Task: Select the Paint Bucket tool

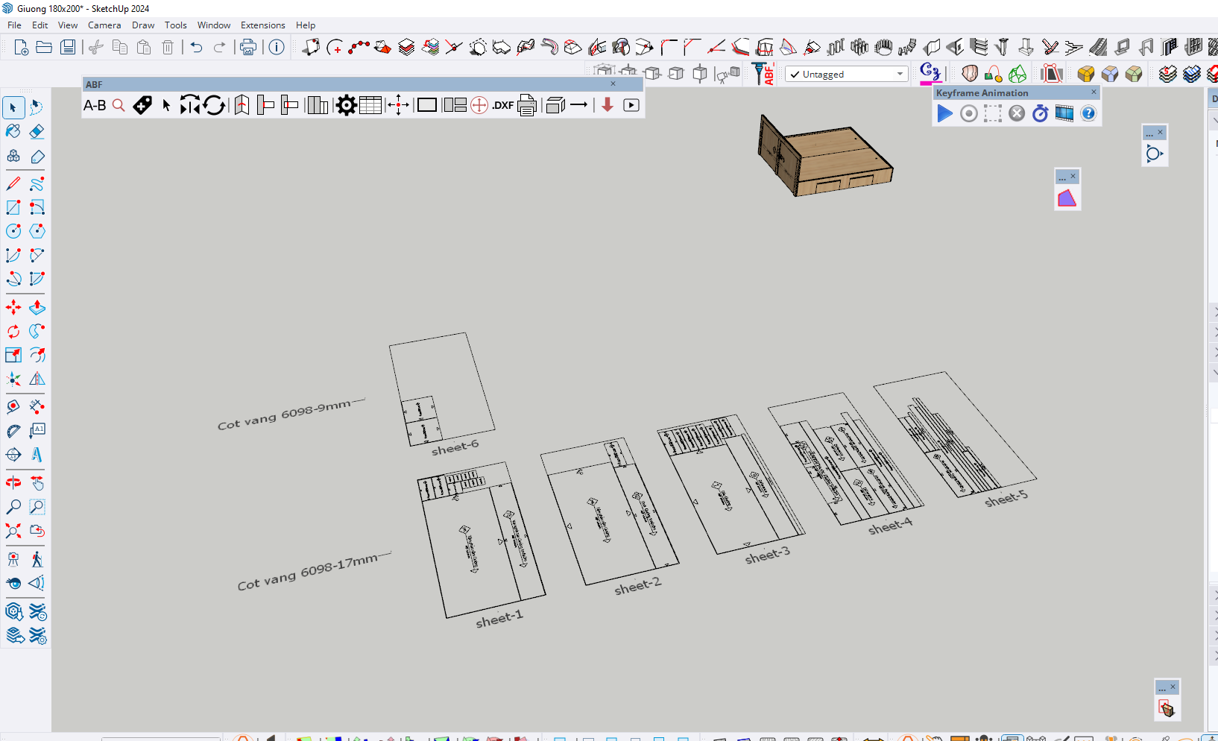Action: 13,132
